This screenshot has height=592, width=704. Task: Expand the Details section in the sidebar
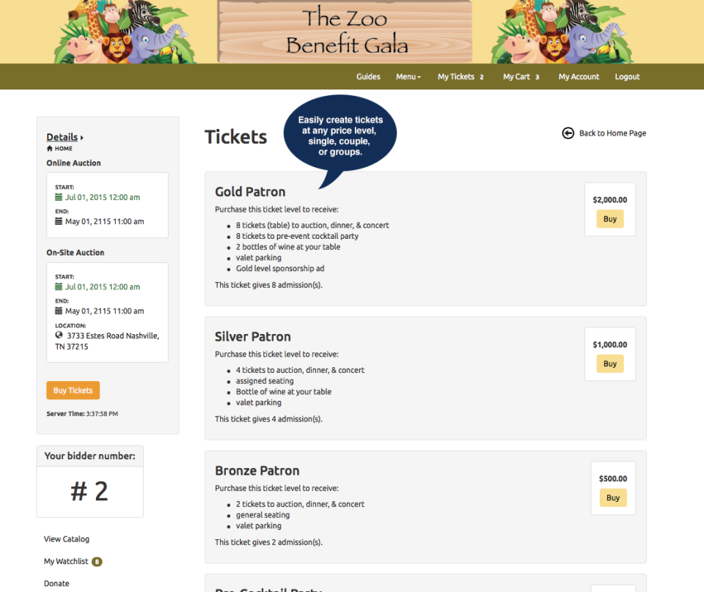[x=62, y=137]
